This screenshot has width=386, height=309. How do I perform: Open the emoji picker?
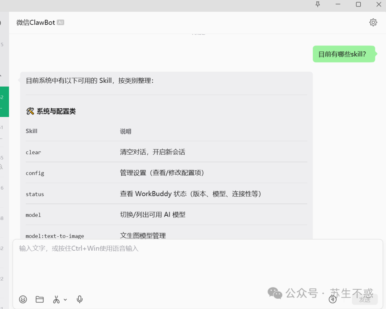click(x=23, y=299)
